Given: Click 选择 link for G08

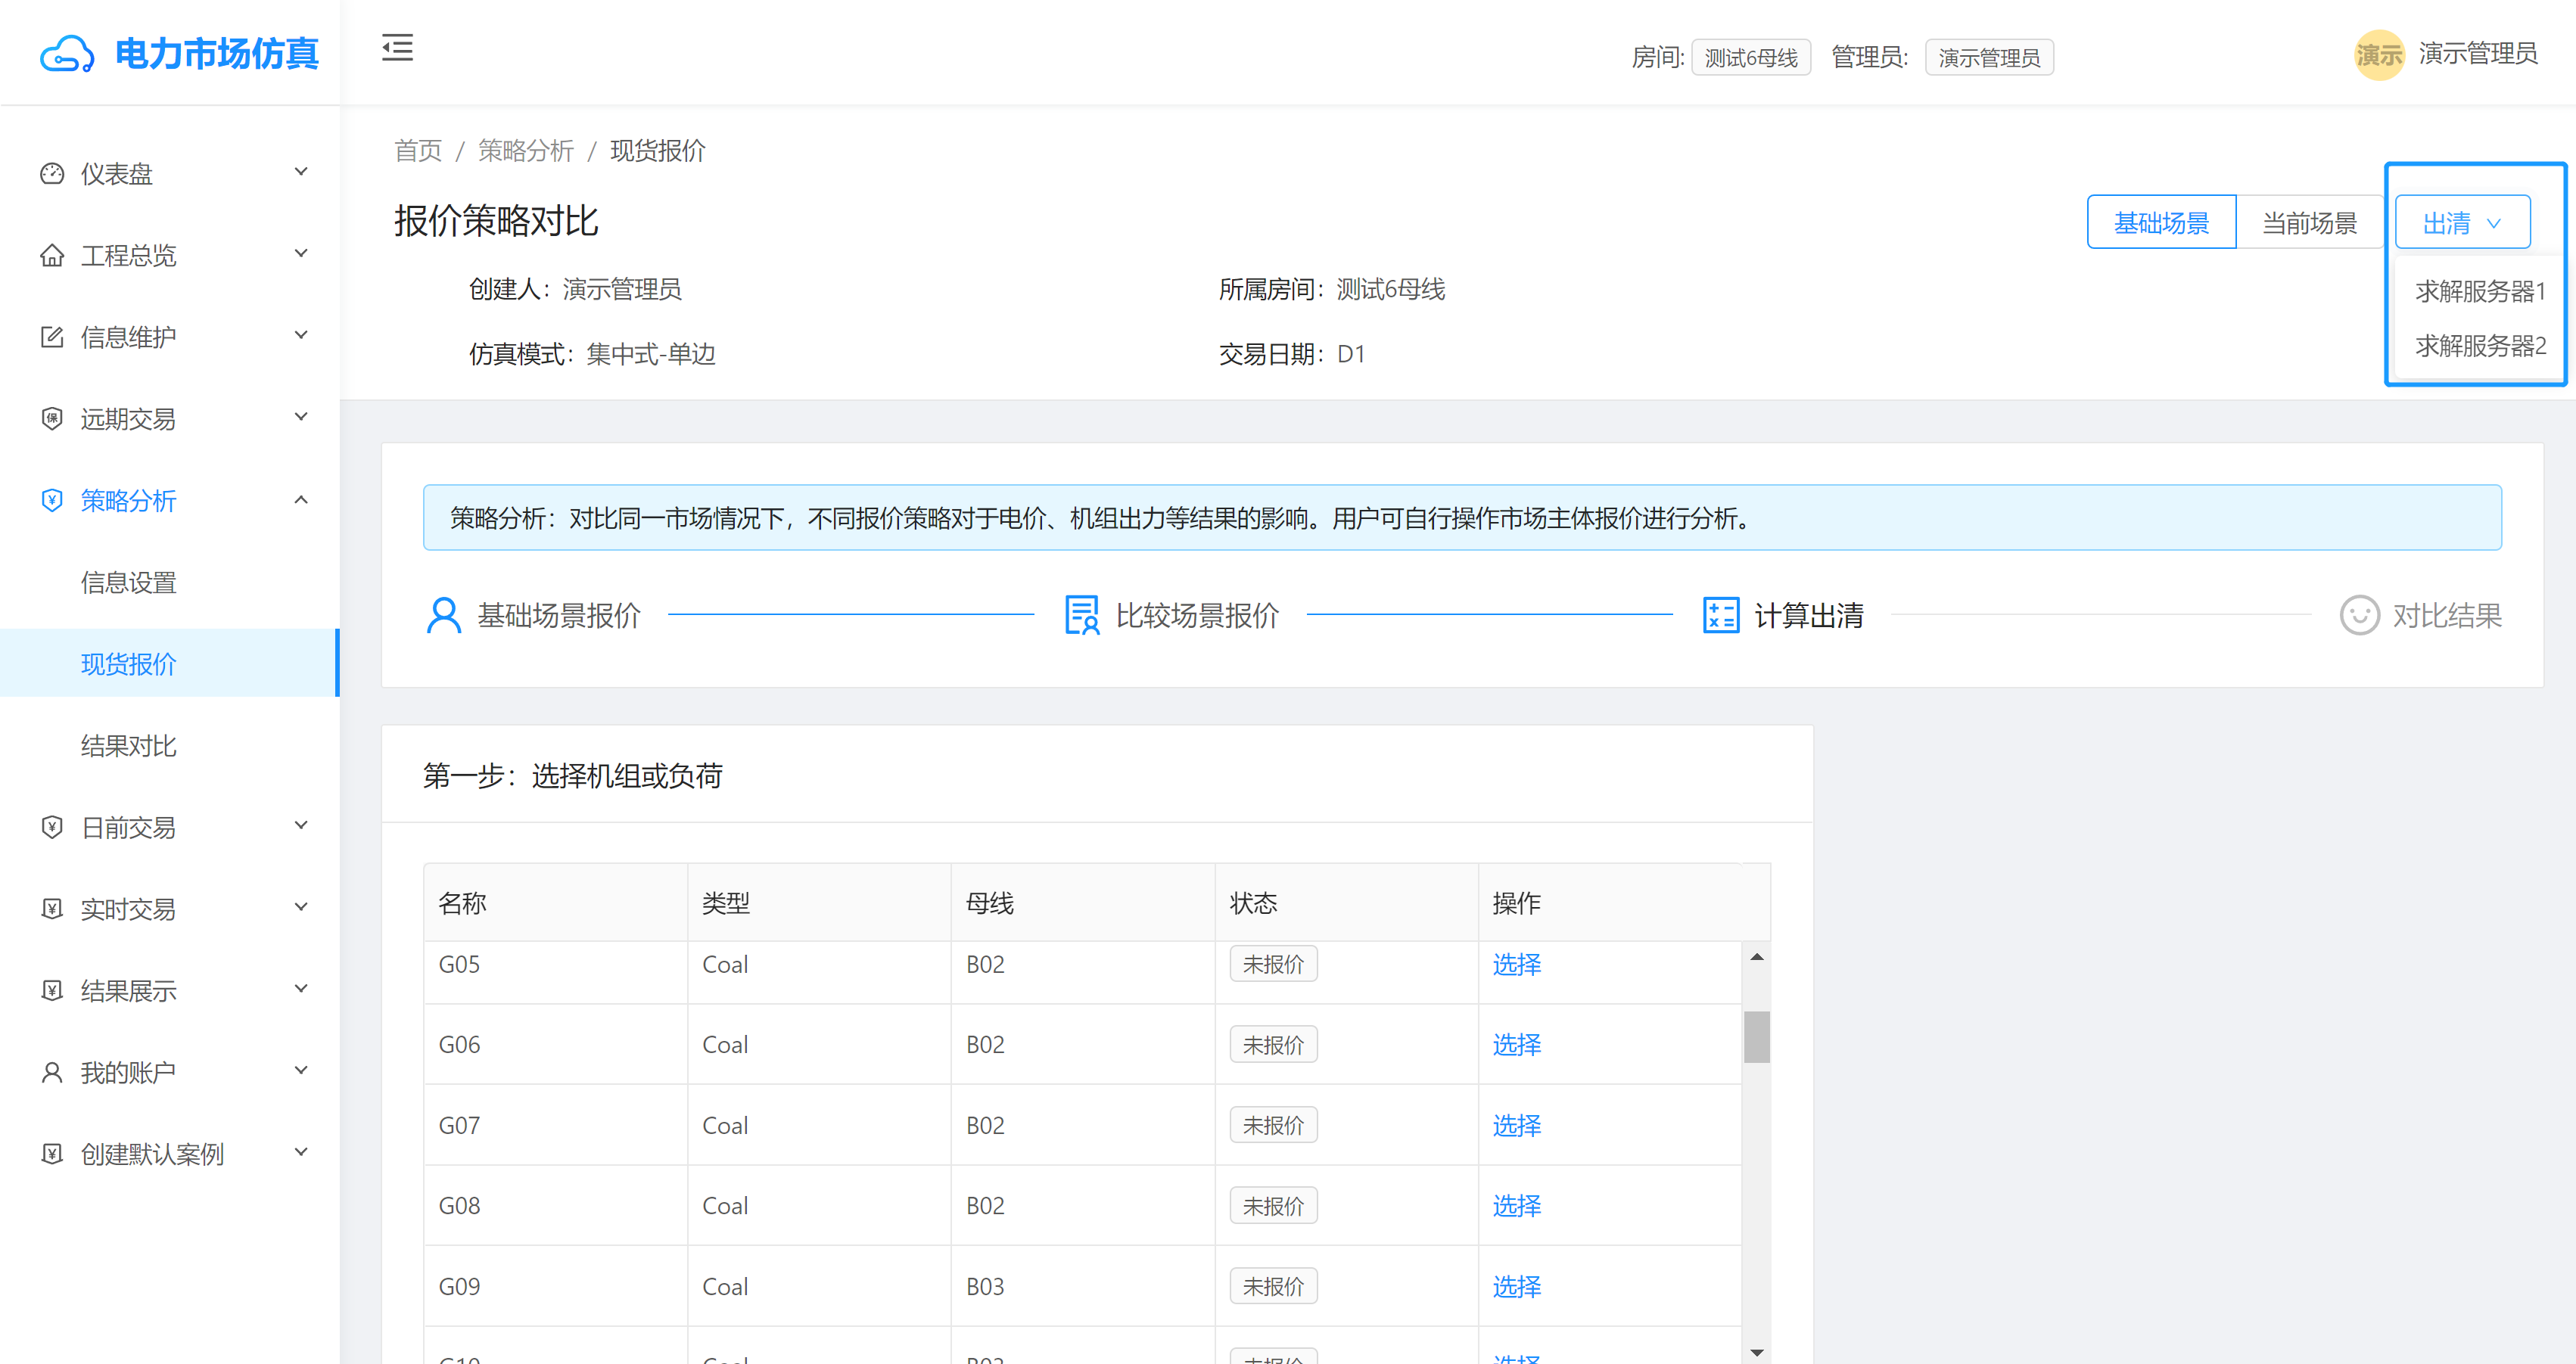Looking at the screenshot, I should tap(1516, 1206).
